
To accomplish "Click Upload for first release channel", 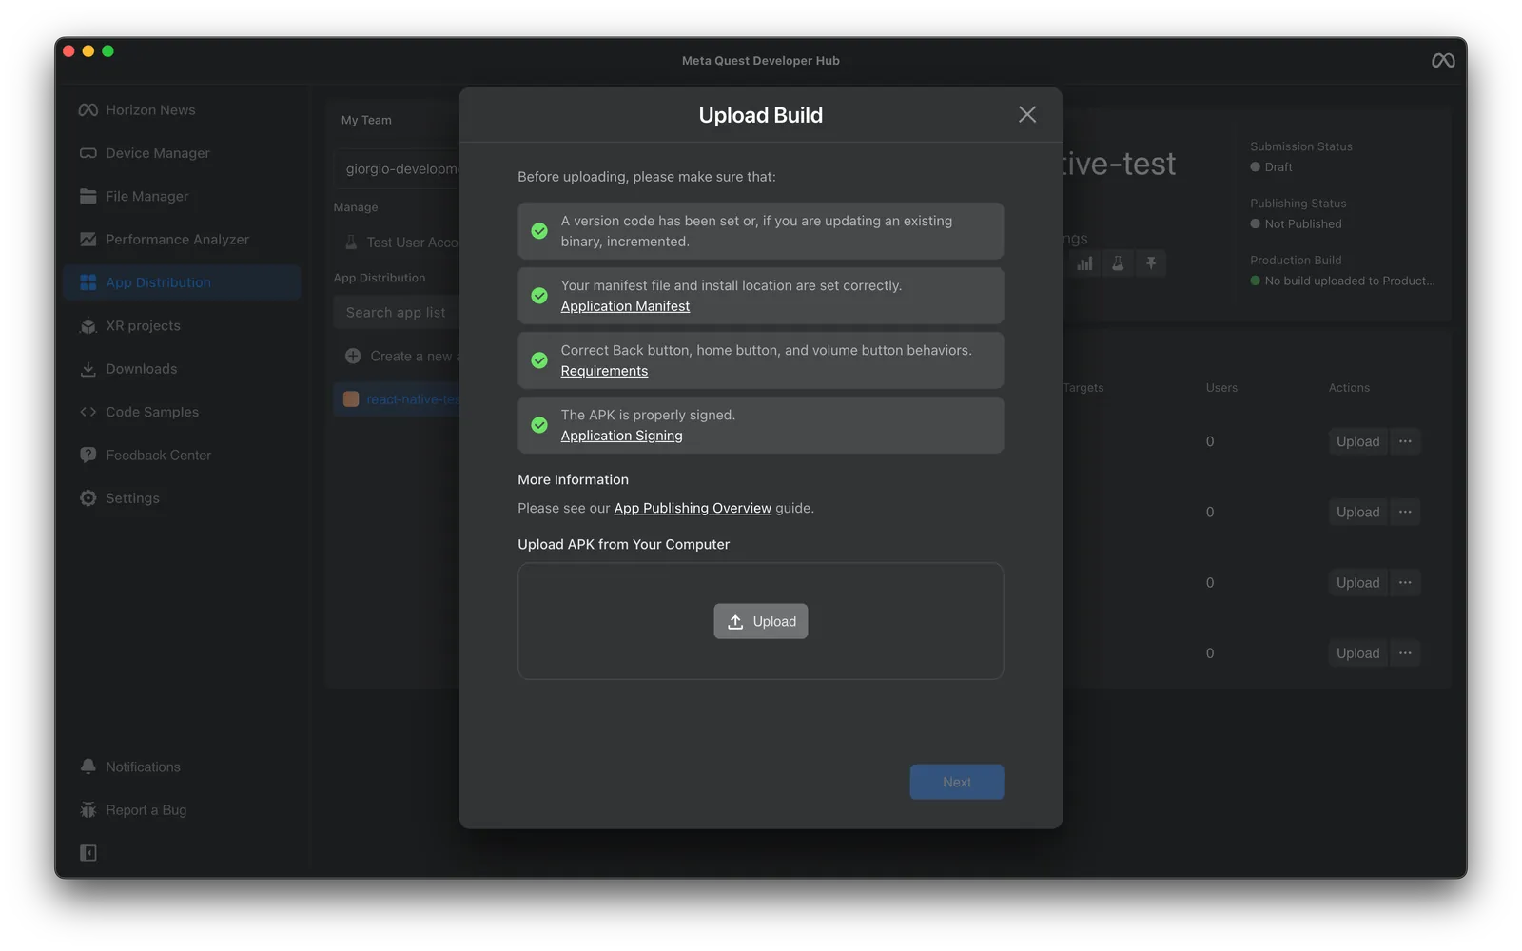I will coord(1357,441).
